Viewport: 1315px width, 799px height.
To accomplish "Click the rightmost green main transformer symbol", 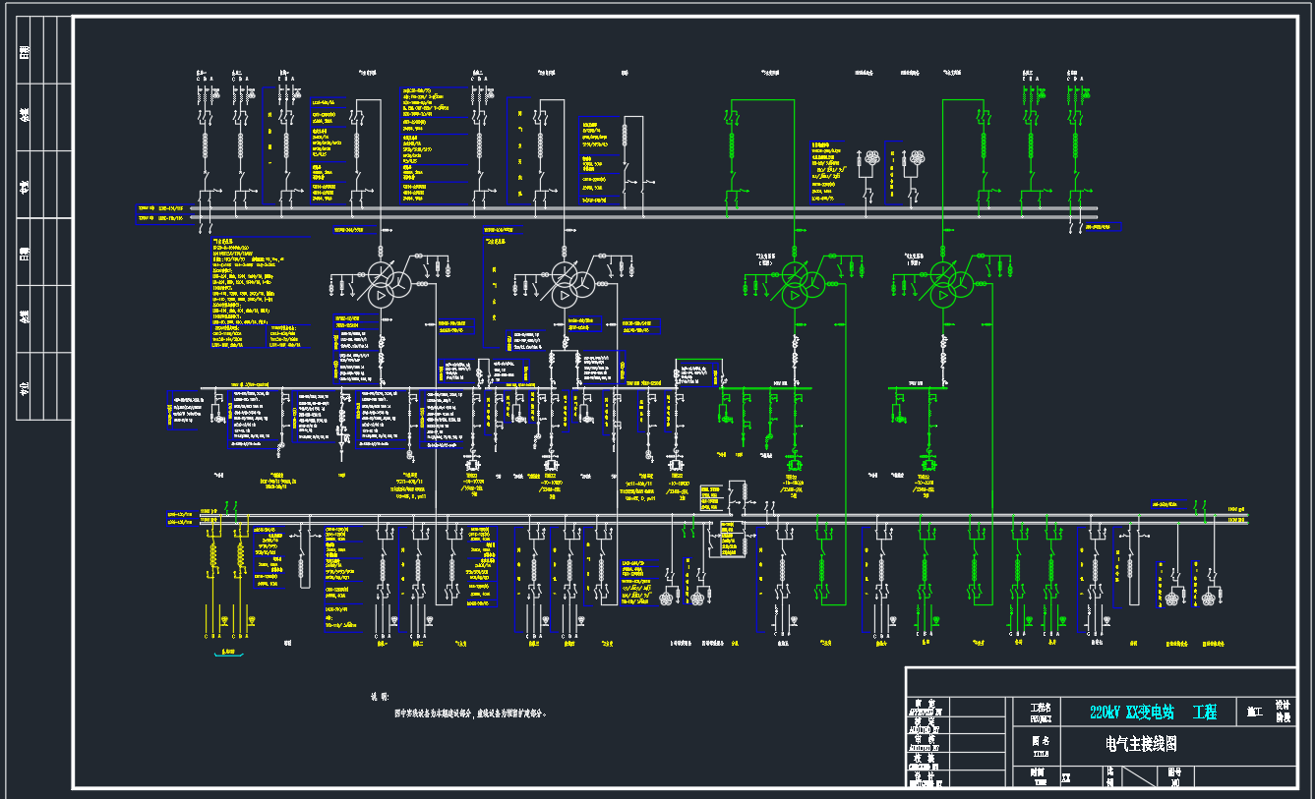I will point(944,282).
